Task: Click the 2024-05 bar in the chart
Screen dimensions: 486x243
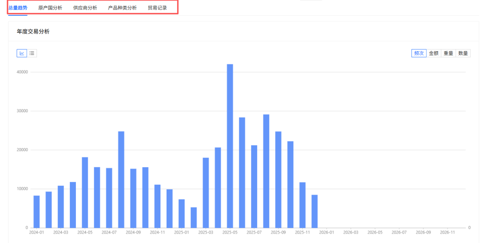Action: [x=85, y=192]
